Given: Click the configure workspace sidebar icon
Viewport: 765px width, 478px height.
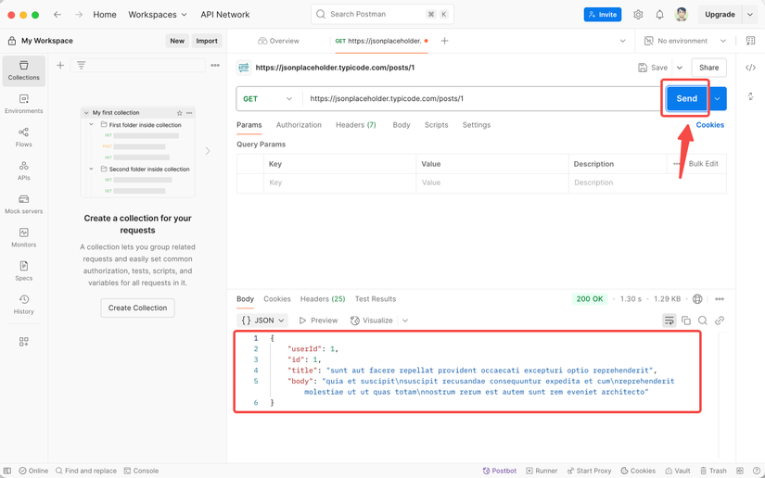Looking at the screenshot, I should (x=23, y=342).
